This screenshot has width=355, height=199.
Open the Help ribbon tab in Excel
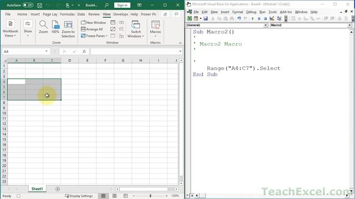click(134, 14)
